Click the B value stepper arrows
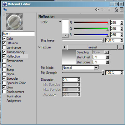Image resolution: width=125 pixels, height=125 pixels. [122, 35]
